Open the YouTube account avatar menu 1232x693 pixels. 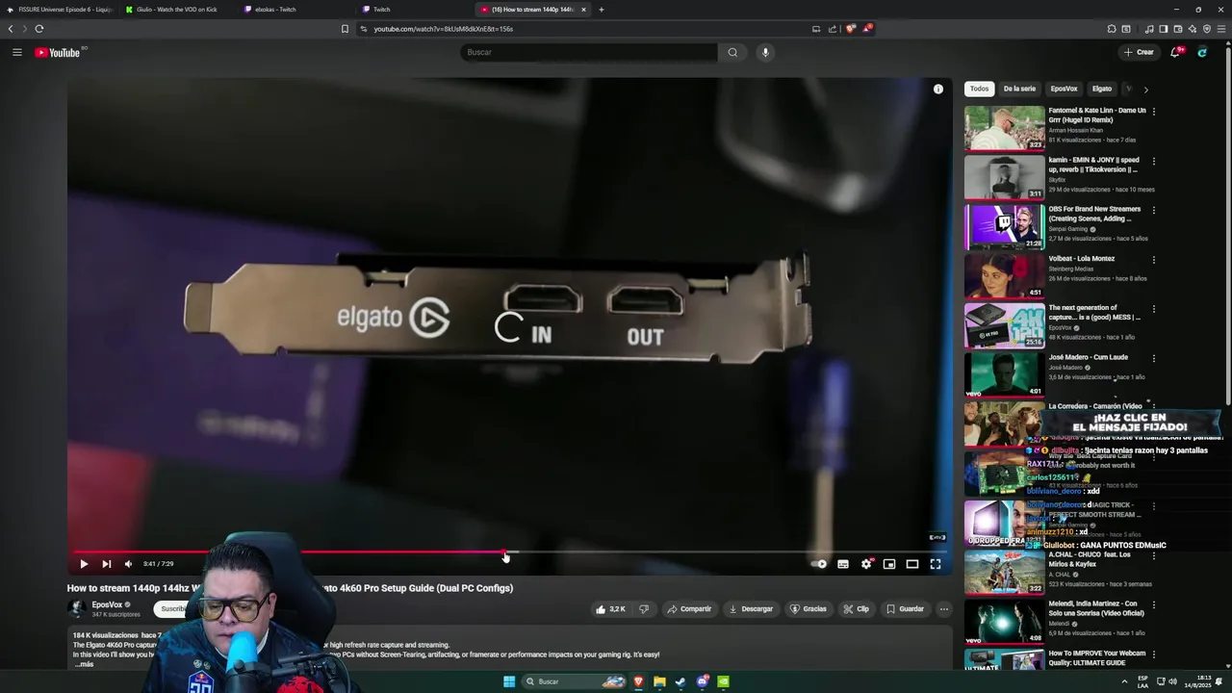click(1202, 52)
